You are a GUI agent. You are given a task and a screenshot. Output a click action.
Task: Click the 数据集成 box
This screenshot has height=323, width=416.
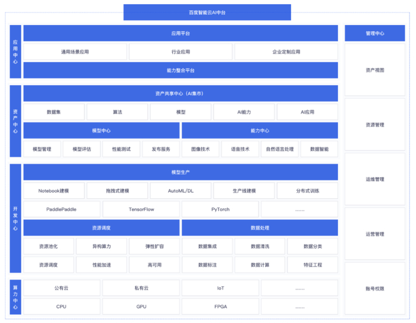pos(207,246)
